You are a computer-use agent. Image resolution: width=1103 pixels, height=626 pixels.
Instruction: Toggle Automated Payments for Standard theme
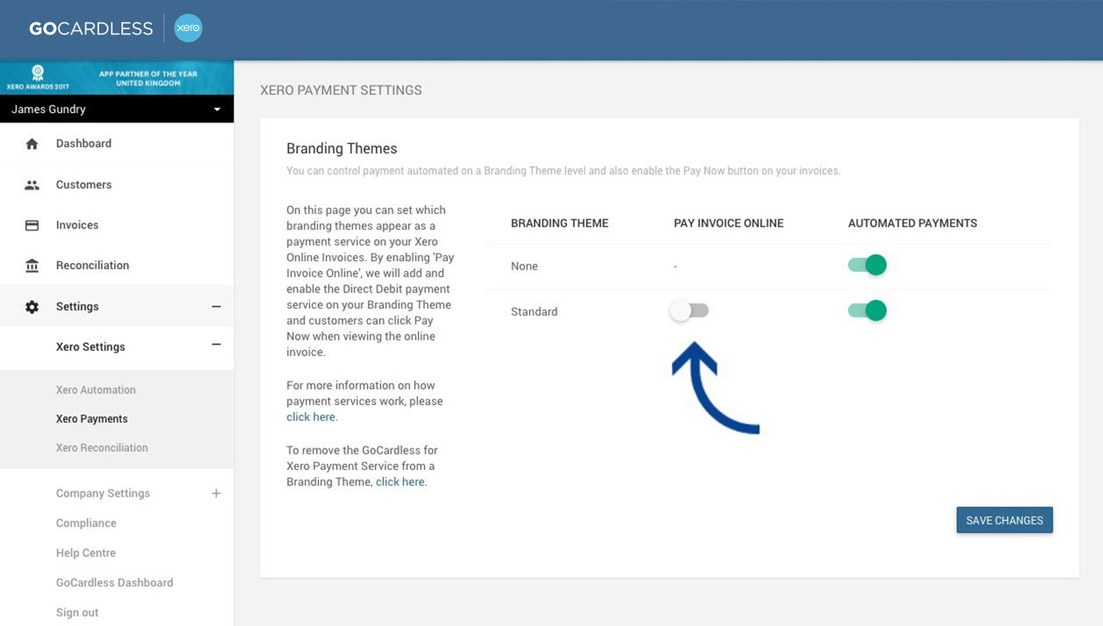[x=867, y=310]
